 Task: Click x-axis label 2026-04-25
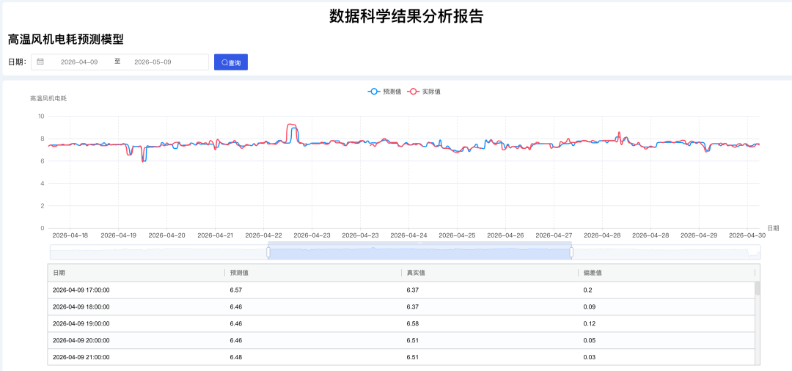[457, 235]
